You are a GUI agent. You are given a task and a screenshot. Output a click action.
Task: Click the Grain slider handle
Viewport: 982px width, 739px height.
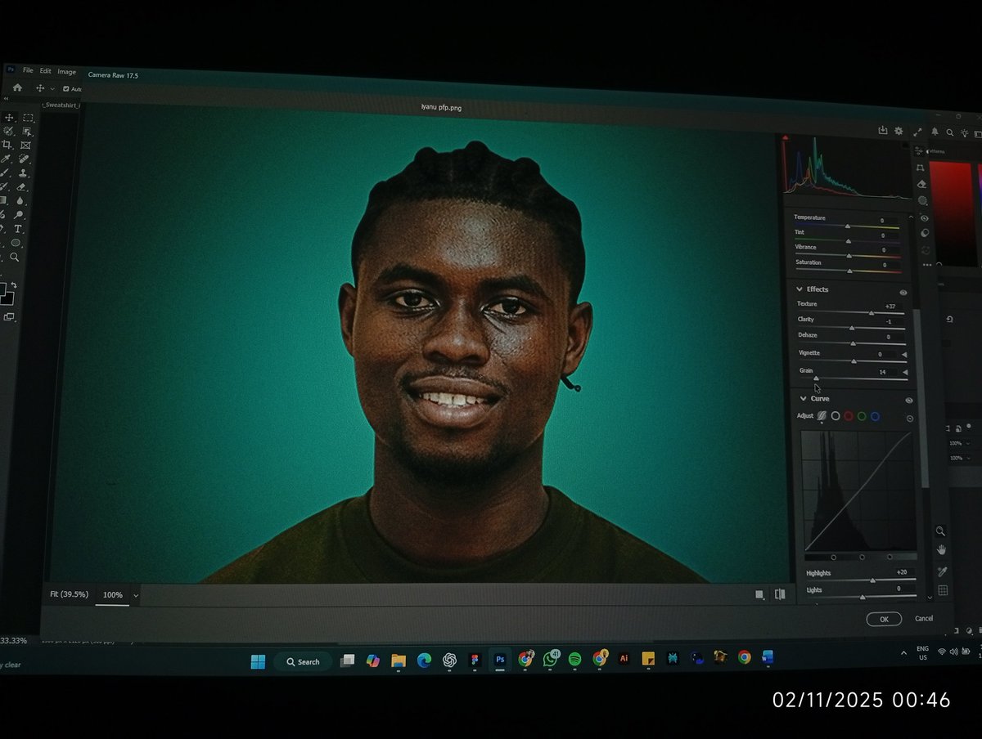pyautogui.click(x=816, y=378)
